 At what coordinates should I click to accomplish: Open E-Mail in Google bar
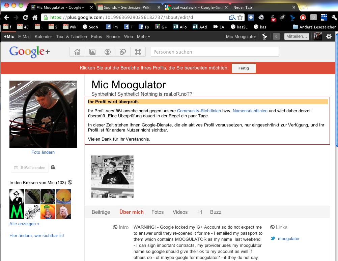[24, 37]
